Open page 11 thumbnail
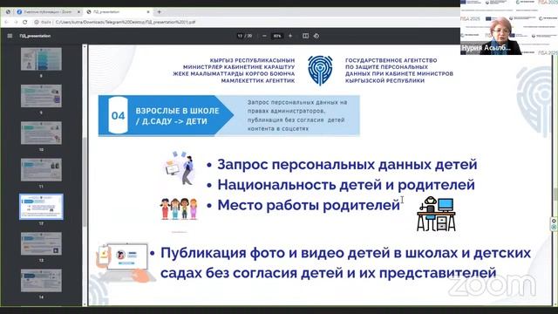558x314 pixels. [x=41, y=170]
